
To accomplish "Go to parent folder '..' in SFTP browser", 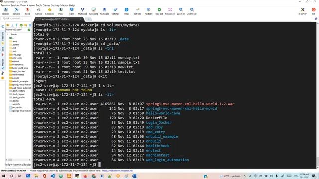I will 11,38.
